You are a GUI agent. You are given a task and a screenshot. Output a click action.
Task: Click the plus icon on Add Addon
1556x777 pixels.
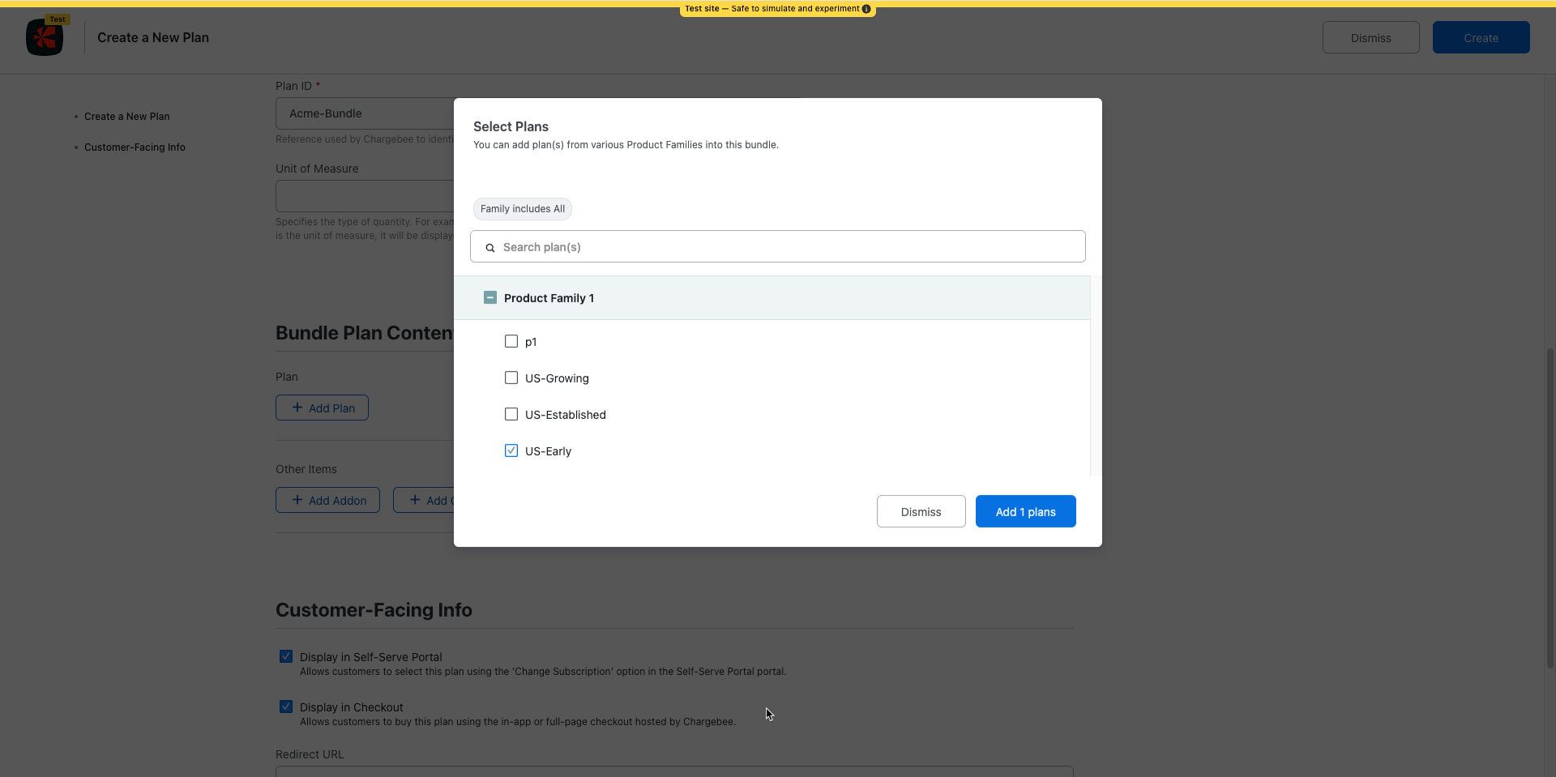pyautogui.click(x=297, y=501)
